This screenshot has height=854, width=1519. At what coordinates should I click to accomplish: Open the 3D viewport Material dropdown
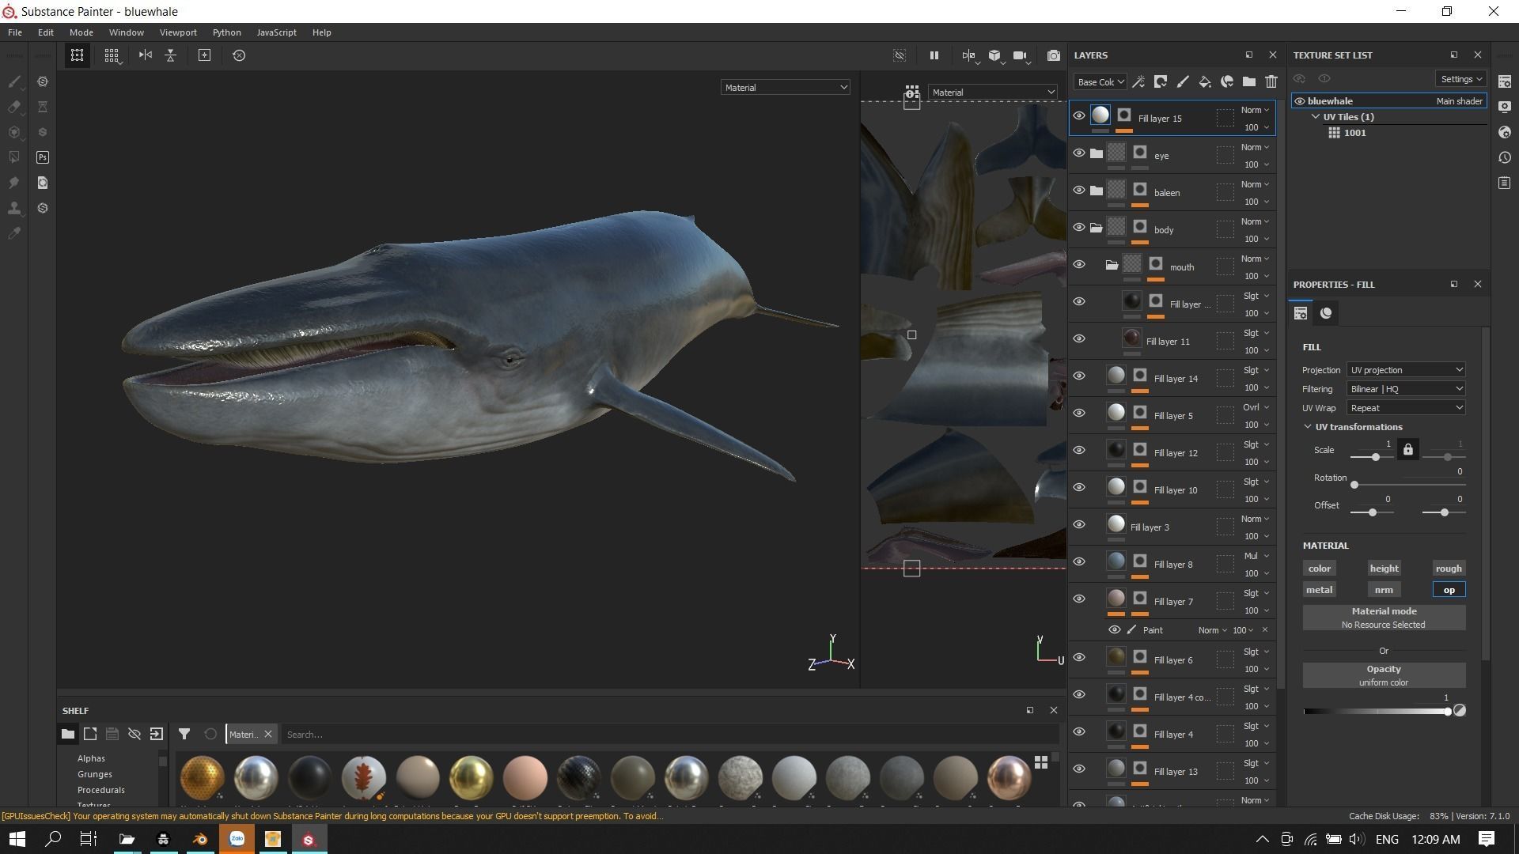click(x=785, y=88)
